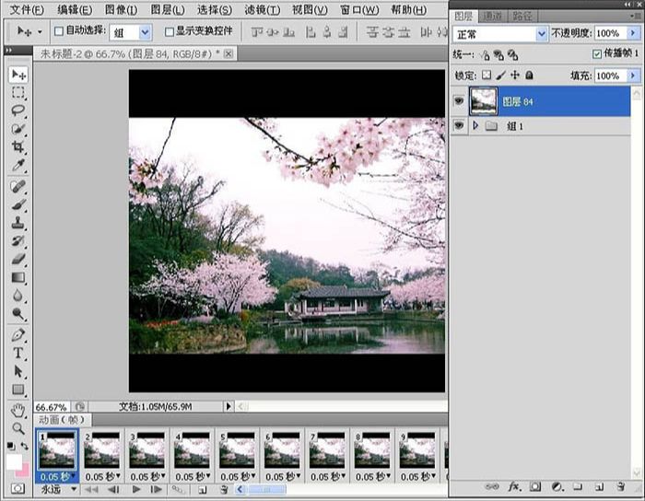Select the Lasso tool
The width and height of the screenshot is (645, 501).
[x=18, y=111]
